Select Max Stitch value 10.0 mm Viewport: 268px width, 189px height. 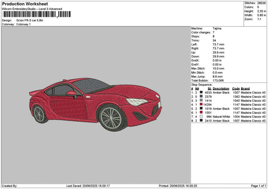pos(218,69)
